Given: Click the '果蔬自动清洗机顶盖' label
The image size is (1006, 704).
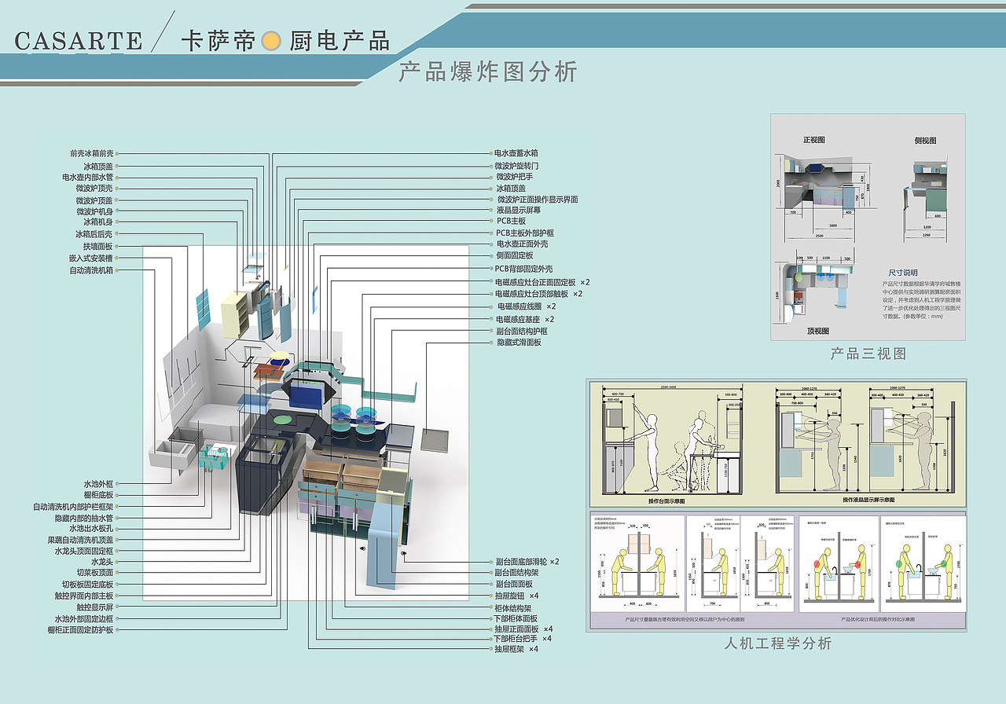Looking at the screenshot, I should point(80,541).
